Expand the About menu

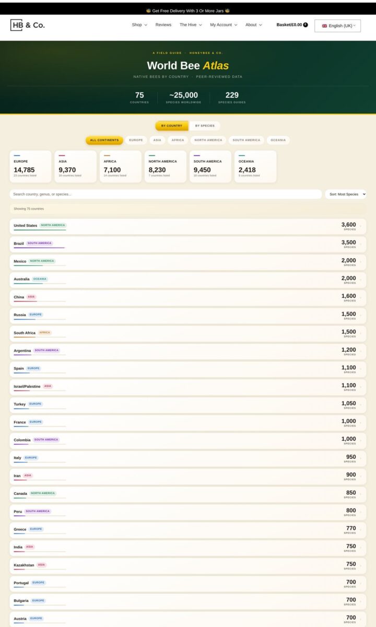pyautogui.click(x=254, y=25)
